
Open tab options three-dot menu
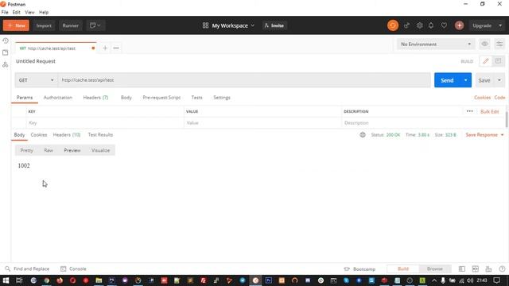coord(116,48)
